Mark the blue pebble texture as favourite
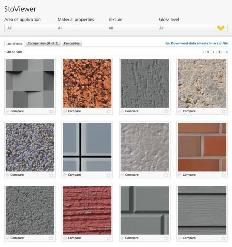Viewport: 232px width, 247px height. (x=51, y=175)
